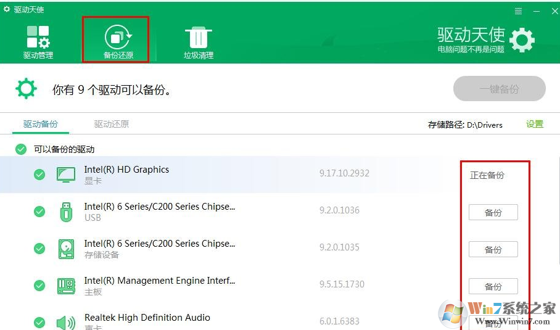Toggle the 可以备份的驱动 select-all checkmark
This screenshot has width=560, height=330.
[21, 149]
